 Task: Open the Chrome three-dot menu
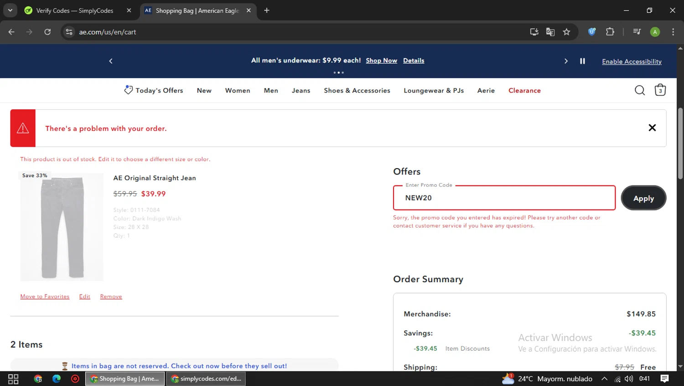(x=673, y=32)
